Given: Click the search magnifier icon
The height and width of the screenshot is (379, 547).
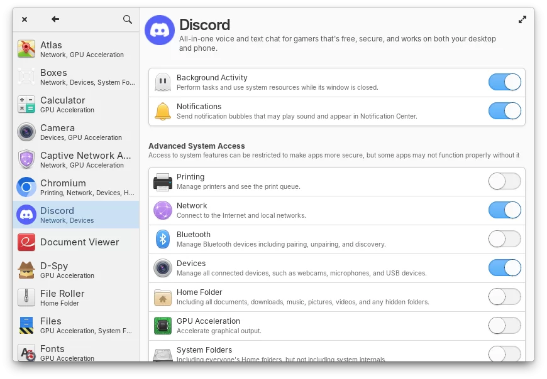Looking at the screenshot, I should [x=128, y=19].
